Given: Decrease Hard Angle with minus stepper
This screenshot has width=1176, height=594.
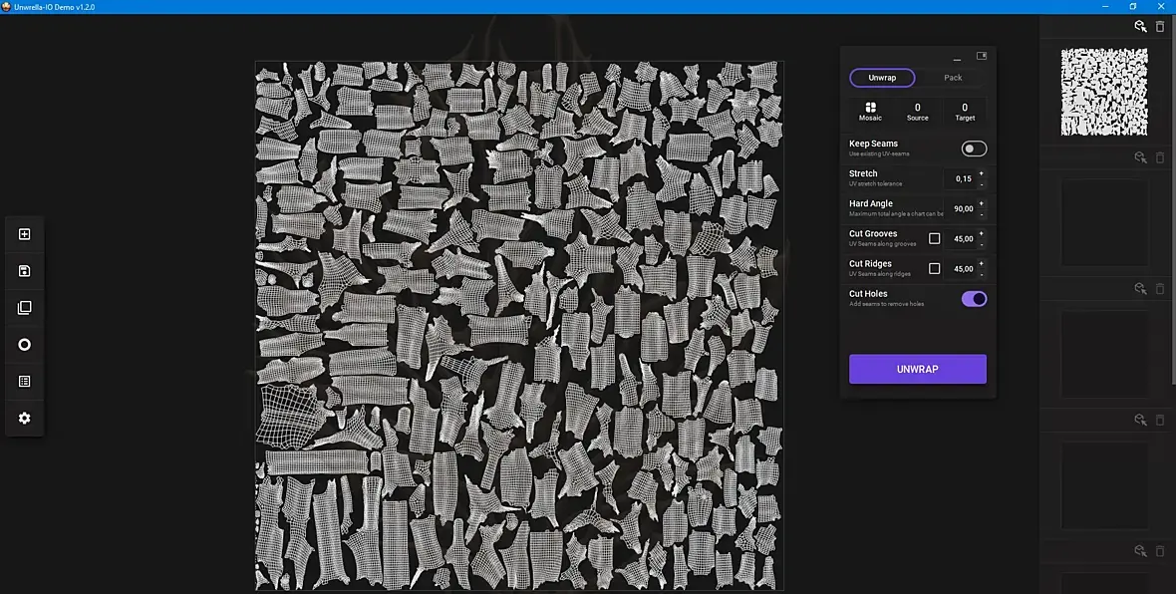Looking at the screenshot, I should pyautogui.click(x=981, y=214).
